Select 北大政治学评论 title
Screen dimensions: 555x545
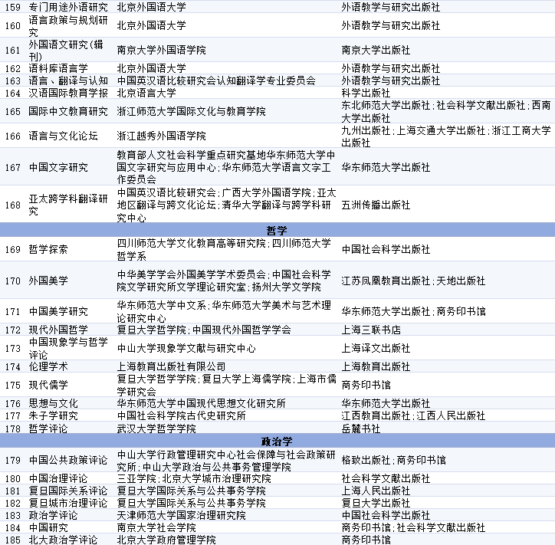pos(63,540)
